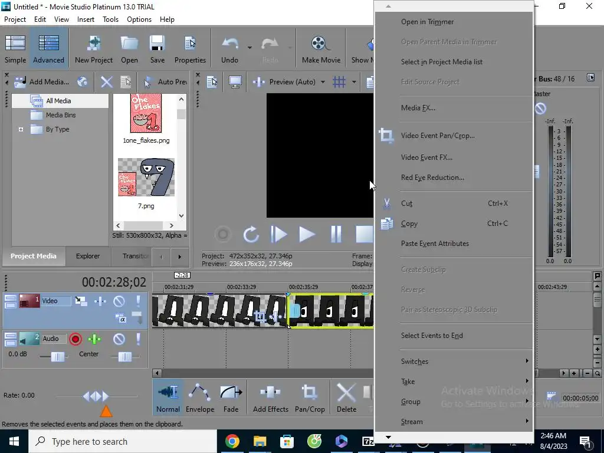Click Add Media in Project Media
This screenshot has height=453, width=604.
coord(42,81)
